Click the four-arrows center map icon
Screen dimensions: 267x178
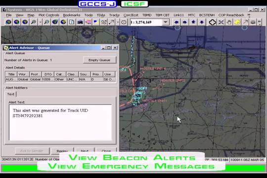pos(221,22)
